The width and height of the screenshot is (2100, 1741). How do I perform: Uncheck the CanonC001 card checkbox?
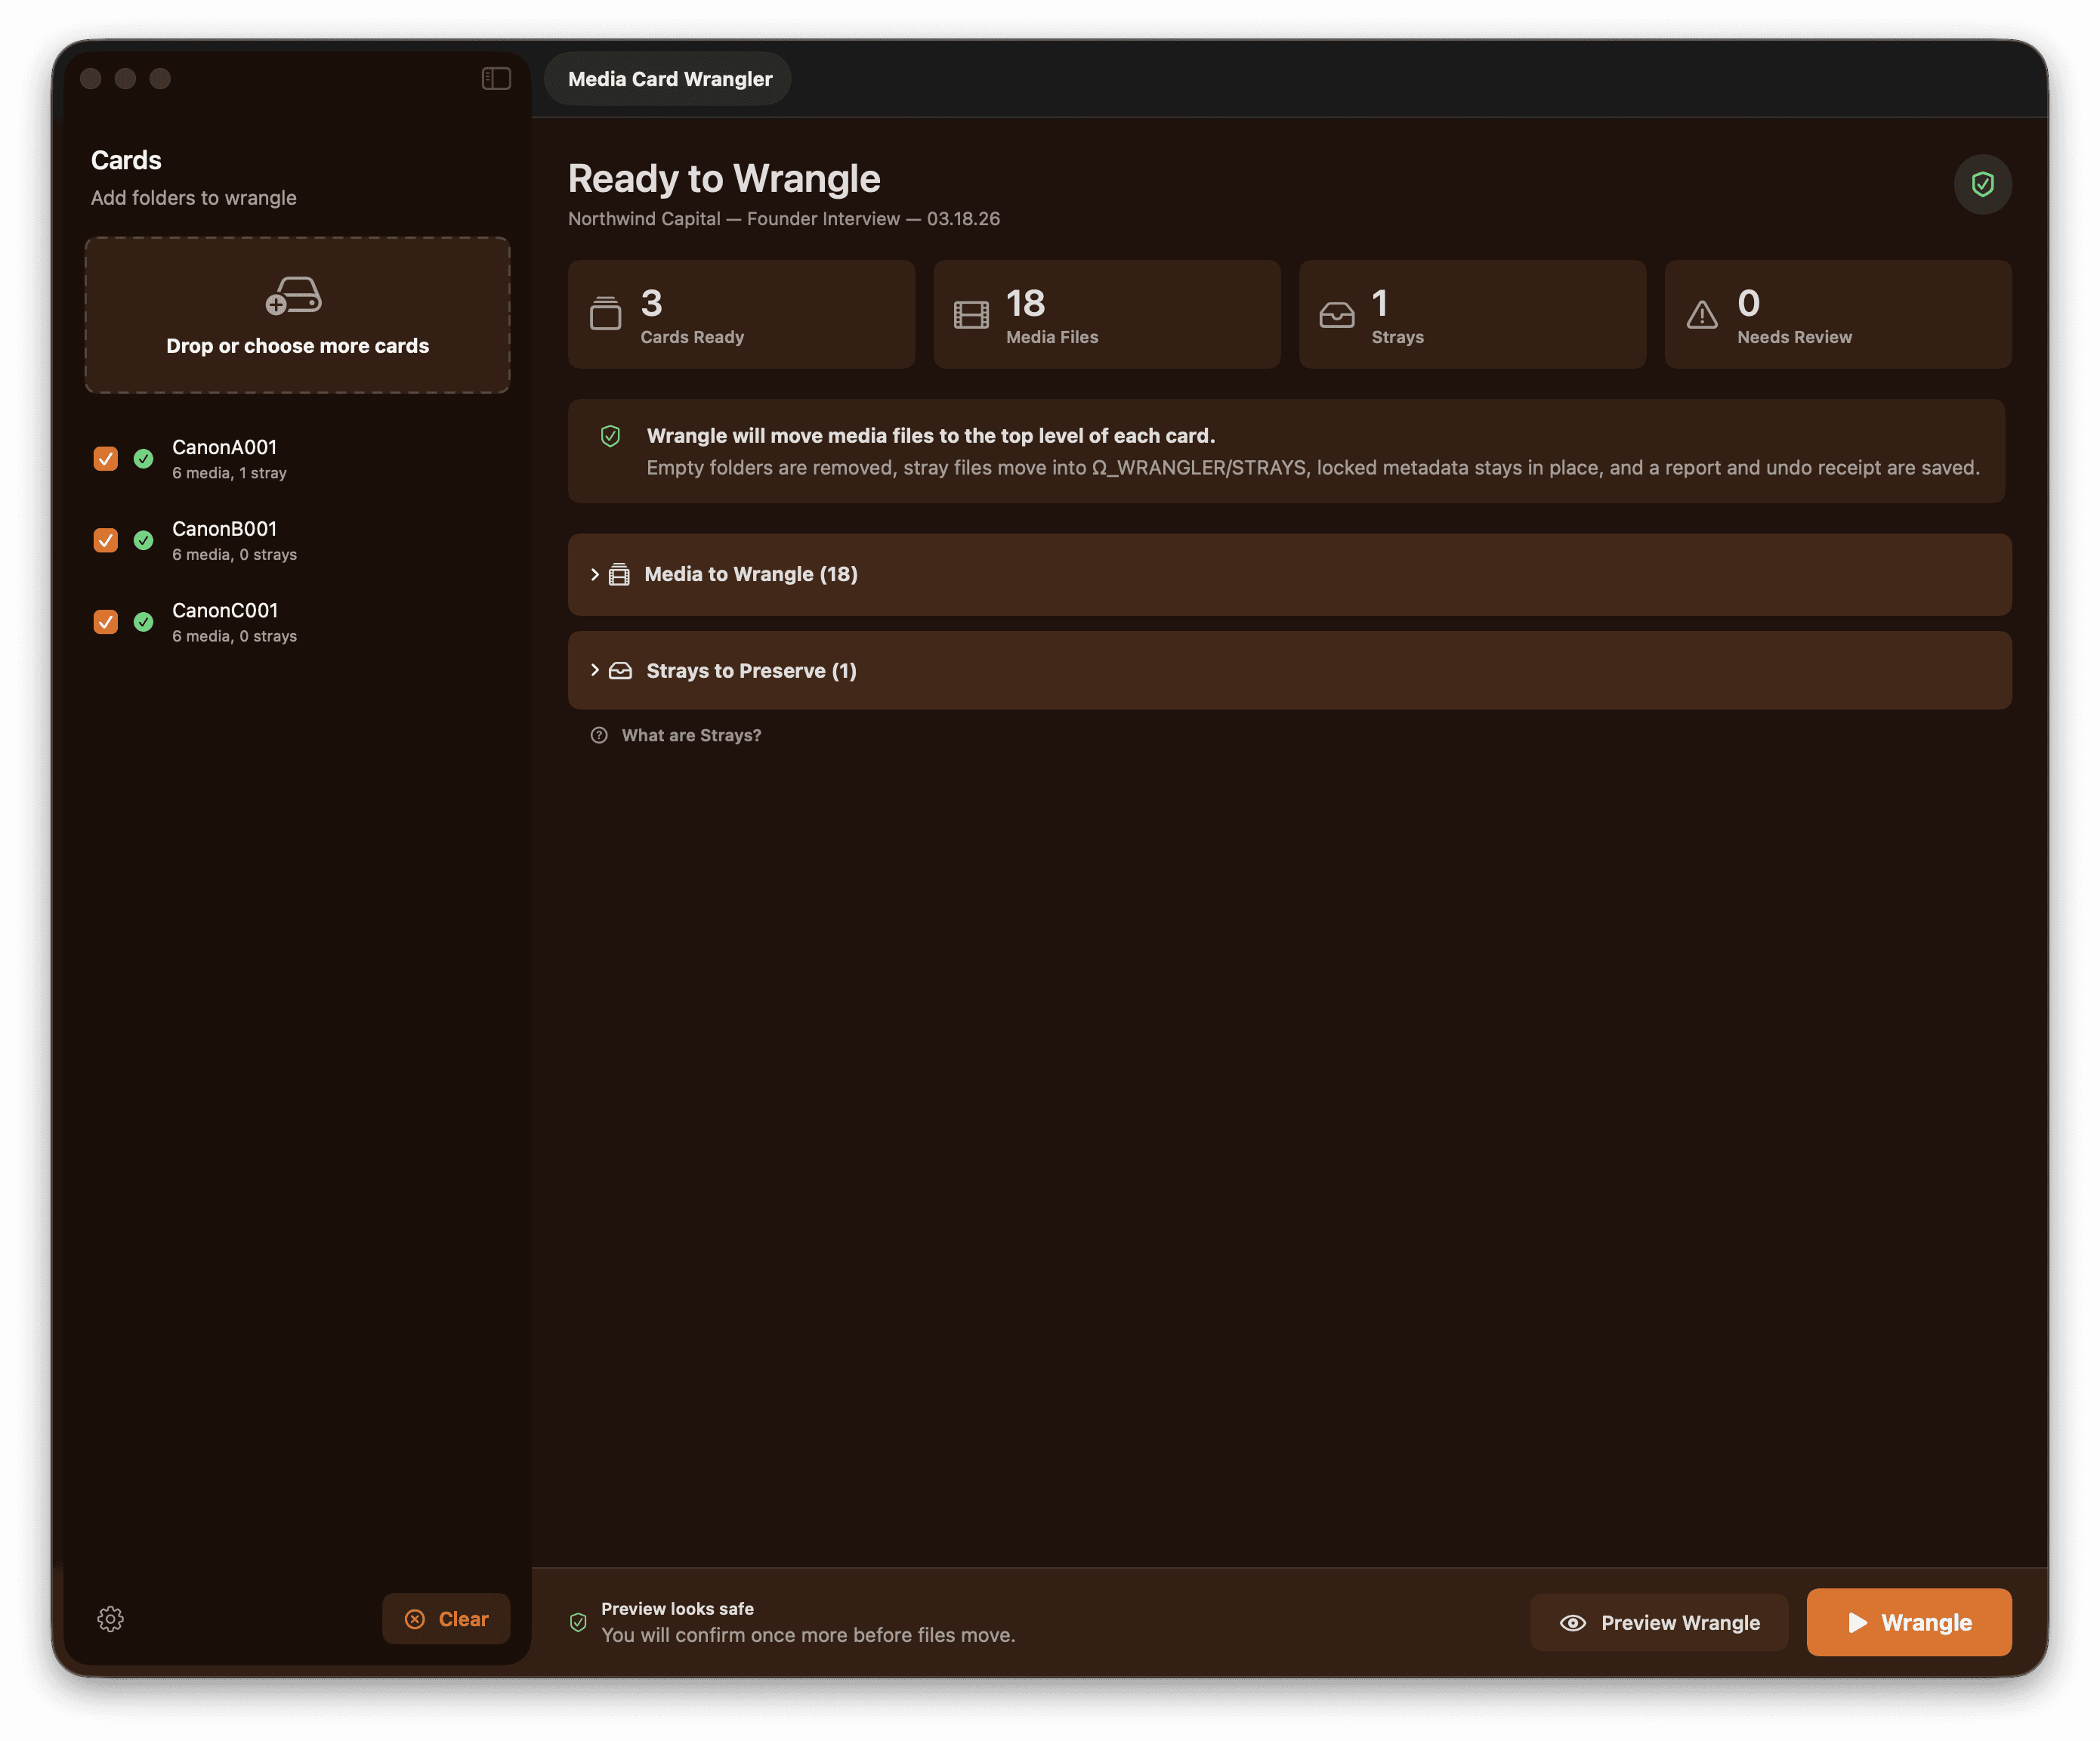[x=105, y=623]
